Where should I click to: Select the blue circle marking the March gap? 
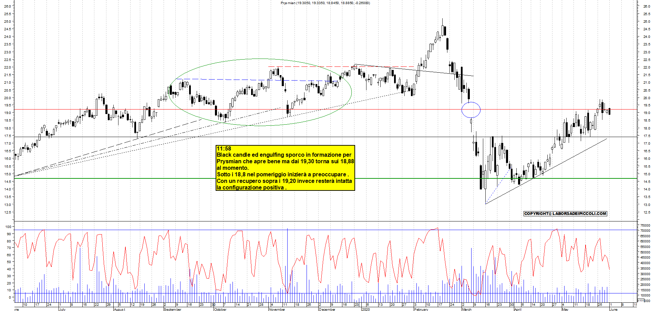(471, 110)
